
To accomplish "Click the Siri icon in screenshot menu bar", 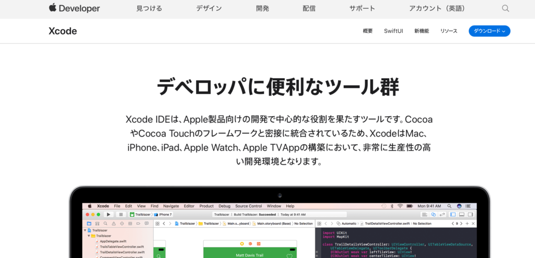I will [x=459, y=206].
